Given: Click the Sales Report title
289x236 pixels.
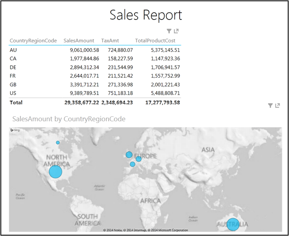Looking at the screenshot, I should click(x=146, y=15).
